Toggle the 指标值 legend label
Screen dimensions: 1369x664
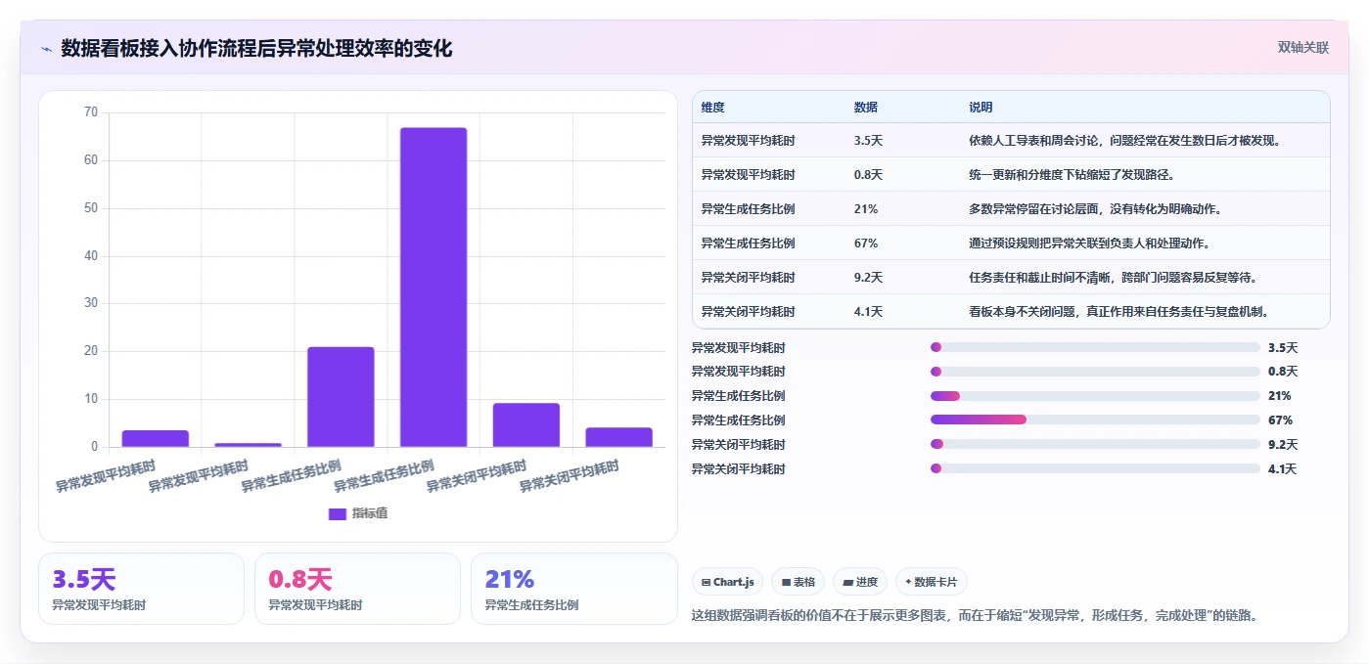370,513
